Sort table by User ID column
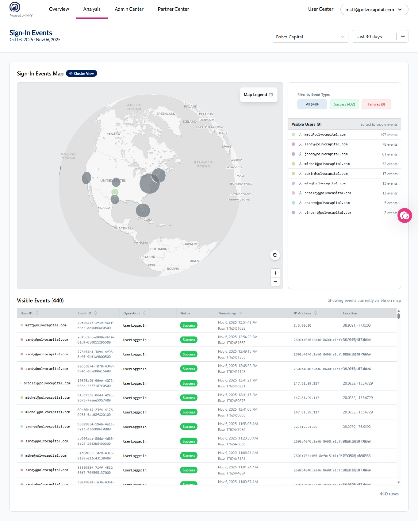Image resolution: width=418 pixels, height=521 pixels. (37, 313)
